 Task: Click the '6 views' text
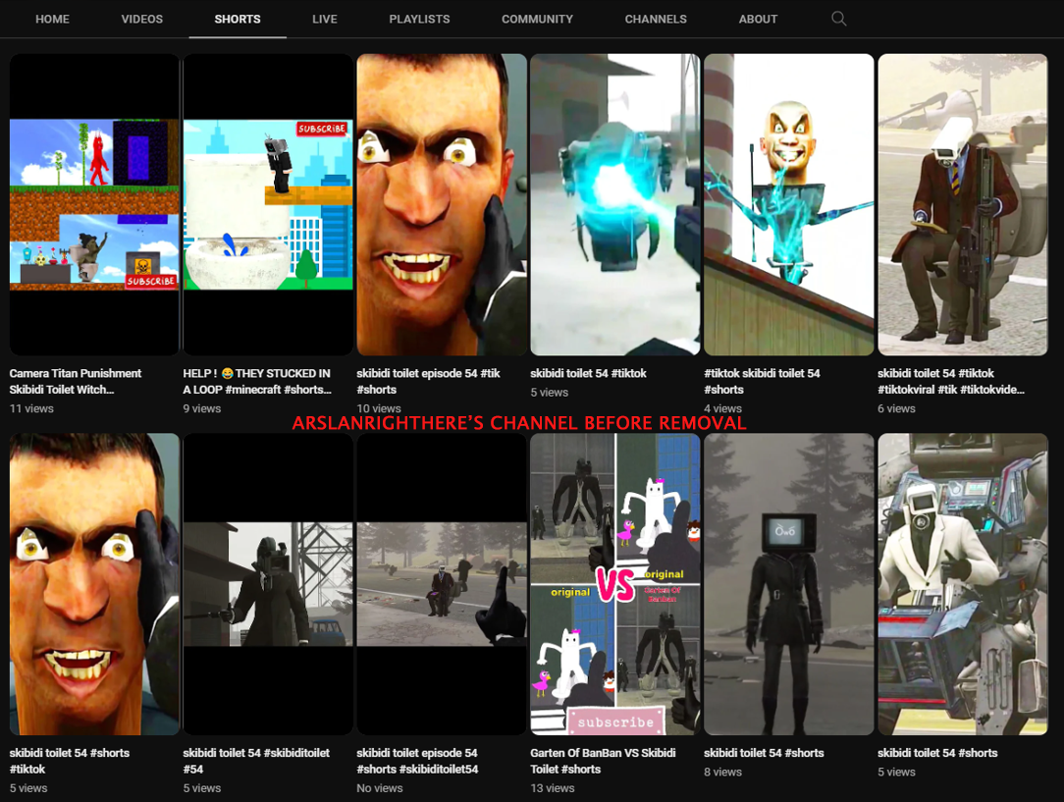coord(896,408)
